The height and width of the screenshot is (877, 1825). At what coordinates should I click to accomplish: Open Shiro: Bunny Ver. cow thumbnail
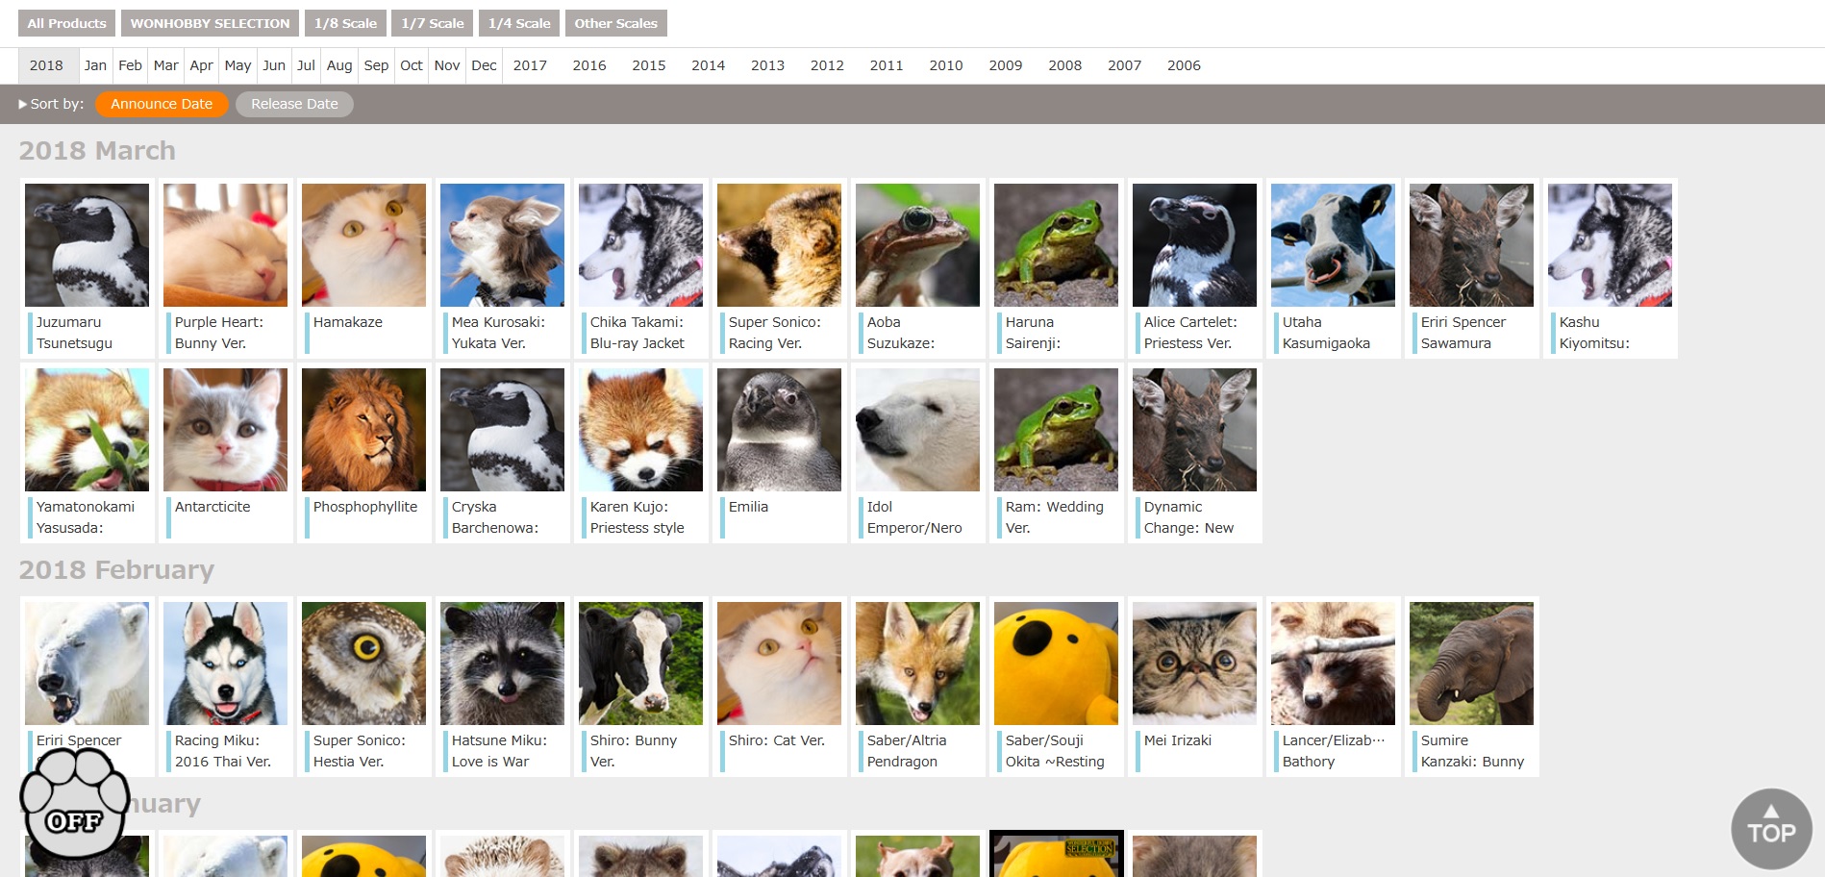coord(640,664)
